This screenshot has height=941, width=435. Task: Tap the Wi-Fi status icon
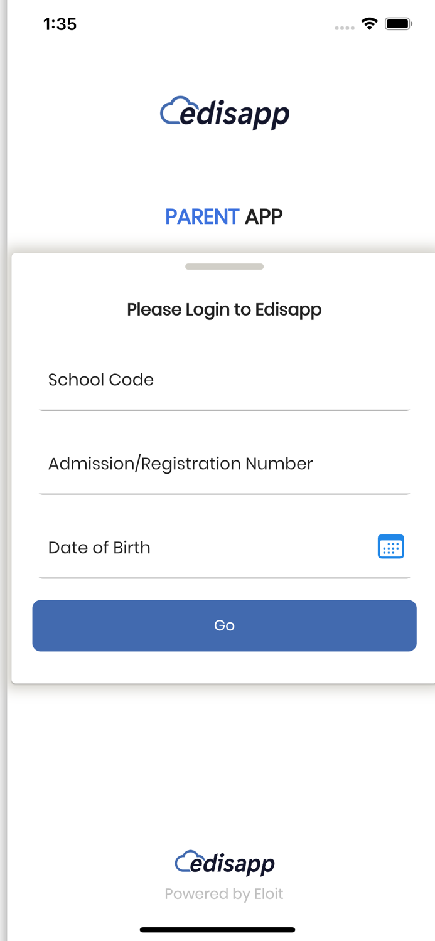370,23
